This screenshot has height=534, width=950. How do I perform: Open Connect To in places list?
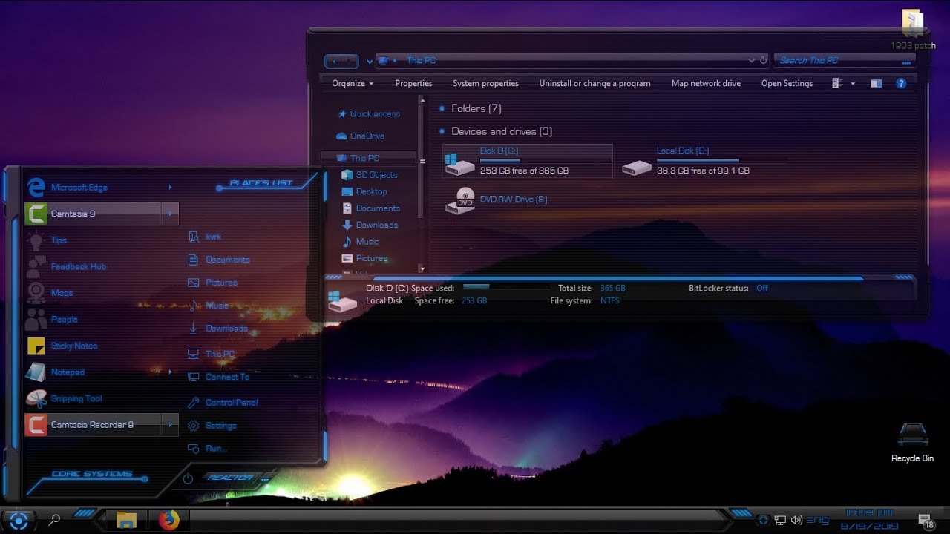tap(218, 377)
